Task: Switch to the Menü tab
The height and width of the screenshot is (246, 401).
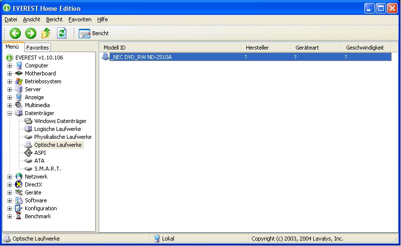Action: tap(12, 47)
